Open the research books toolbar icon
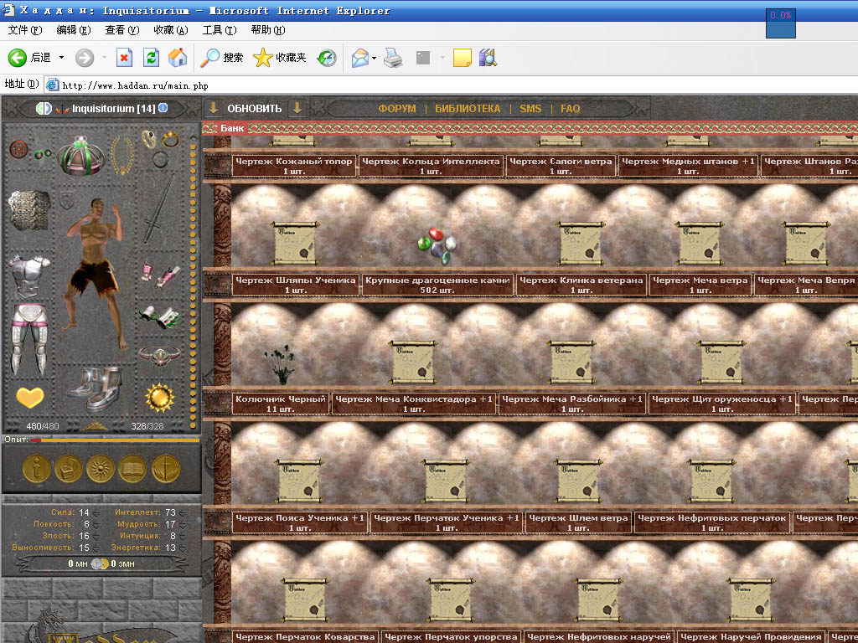Screen dimensions: 858x643 [x=488, y=58]
